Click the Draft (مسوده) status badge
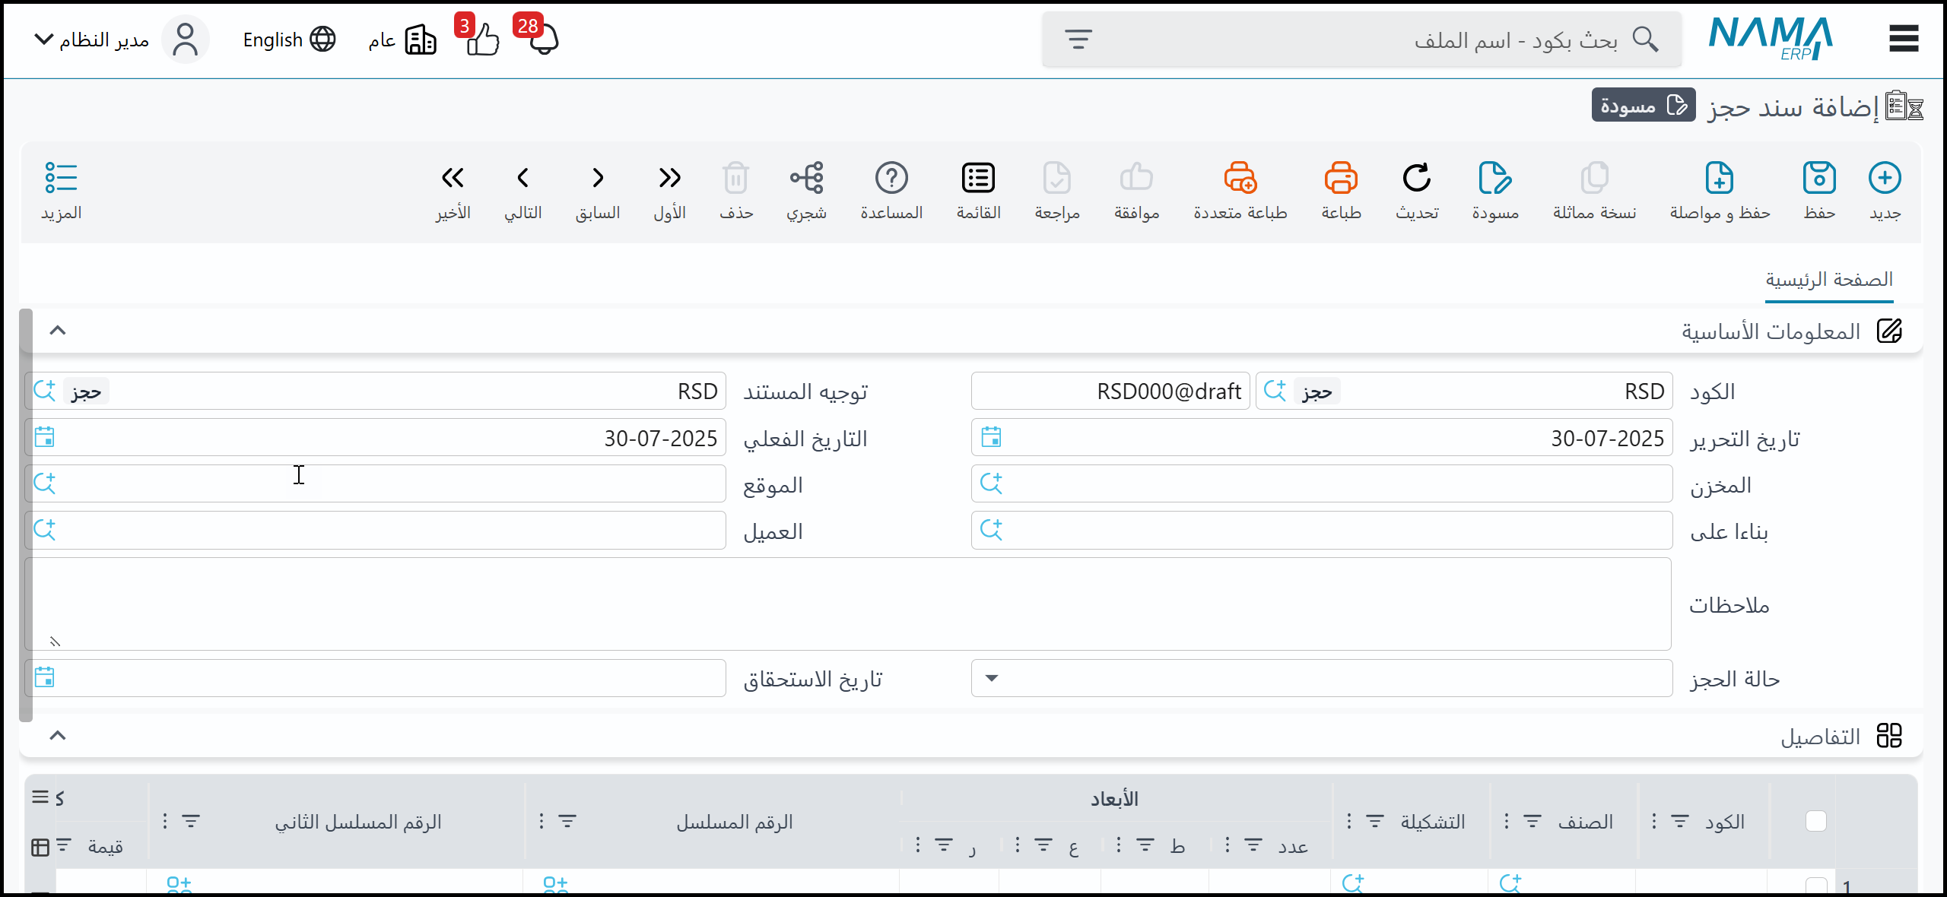This screenshot has width=1947, height=897. tap(1643, 105)
